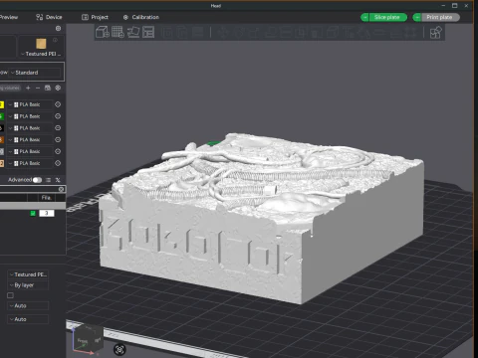Screen dimensions: 478x358
Task: Click the yellow filament color swatch
Action: point(2,104)
